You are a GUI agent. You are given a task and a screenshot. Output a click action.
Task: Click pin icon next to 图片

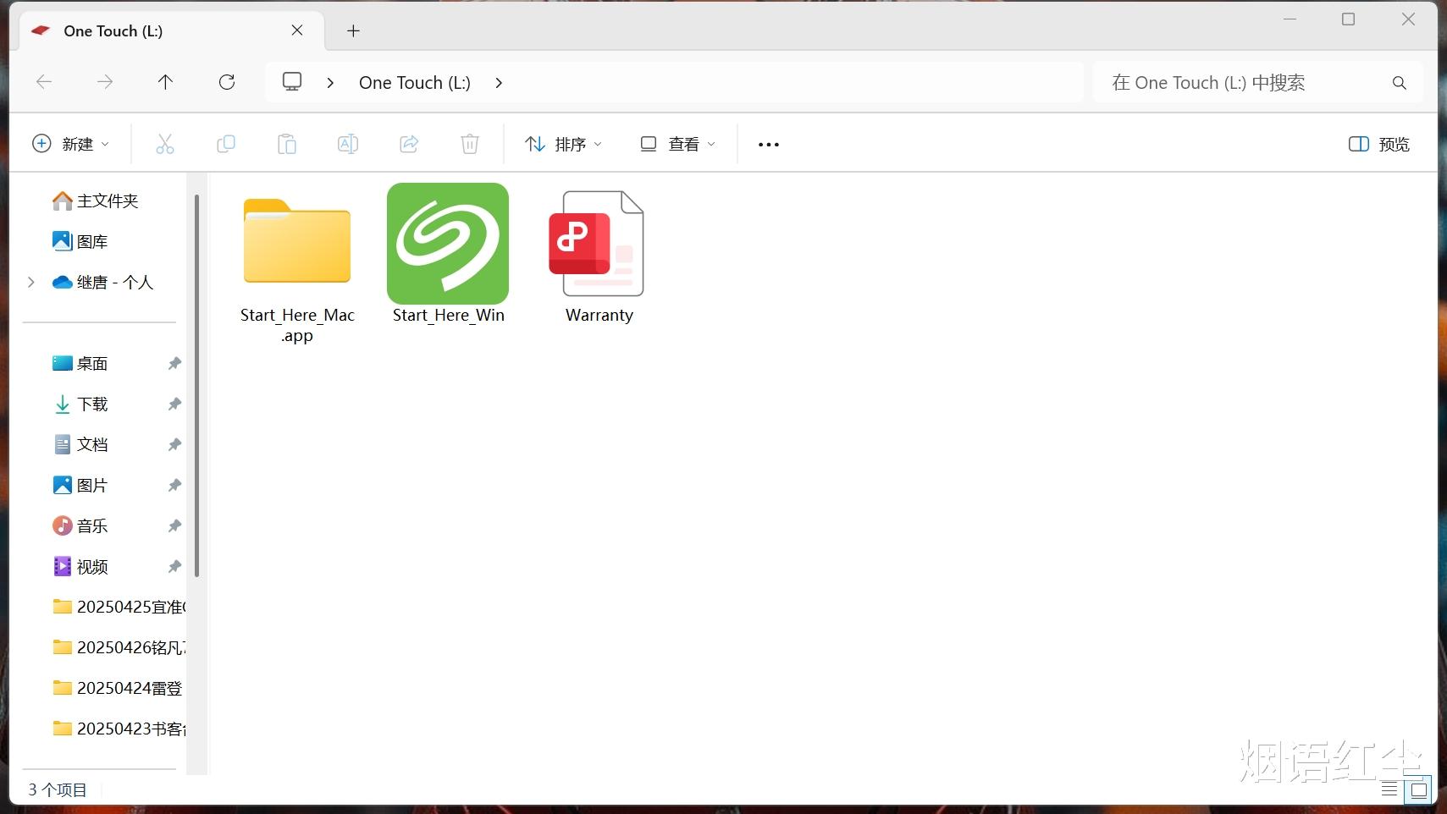pos(174,486)
